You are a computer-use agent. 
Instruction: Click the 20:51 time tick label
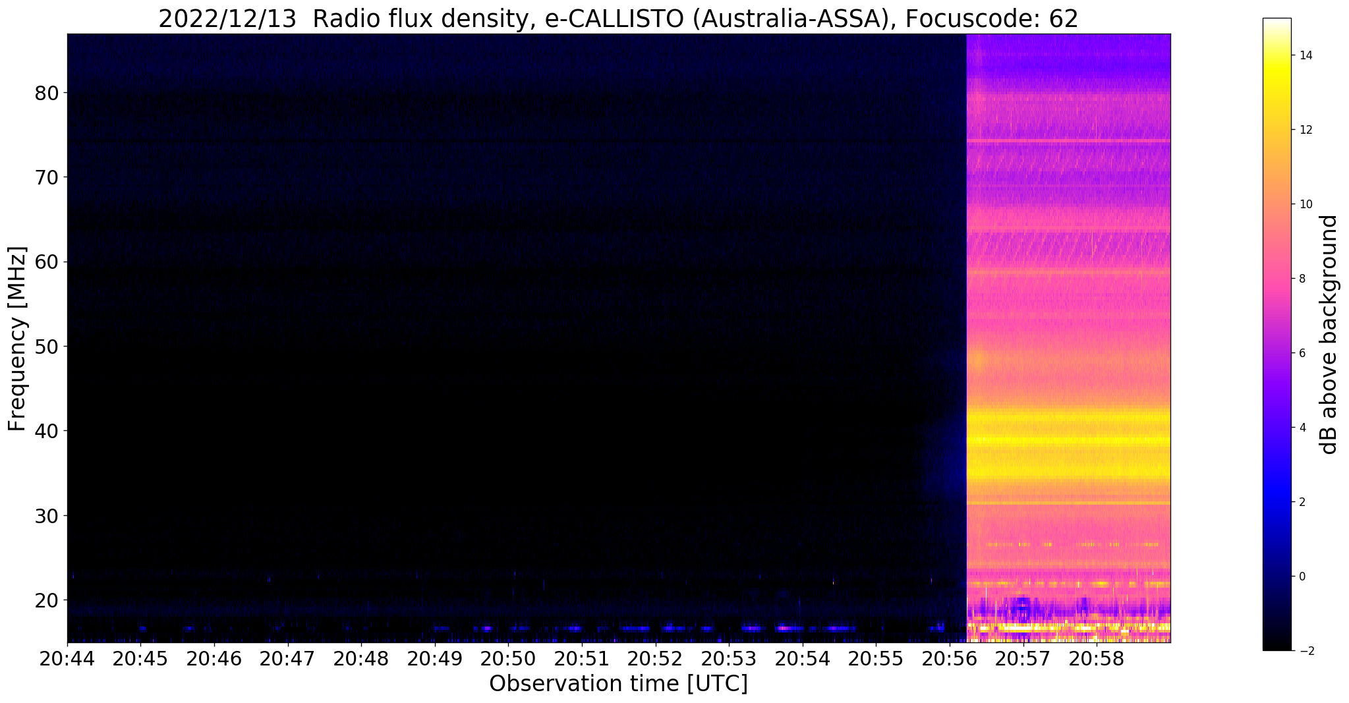(x=582, y=658)
